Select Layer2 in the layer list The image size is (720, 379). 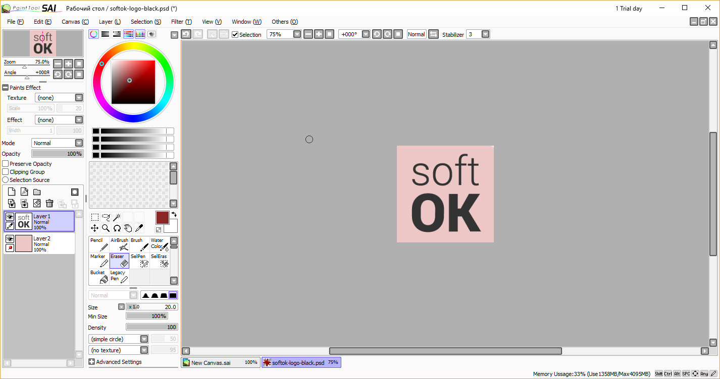40,243
